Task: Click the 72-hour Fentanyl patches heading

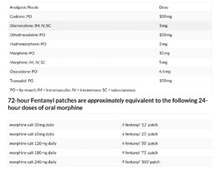Action: click(x=108, y=104)
